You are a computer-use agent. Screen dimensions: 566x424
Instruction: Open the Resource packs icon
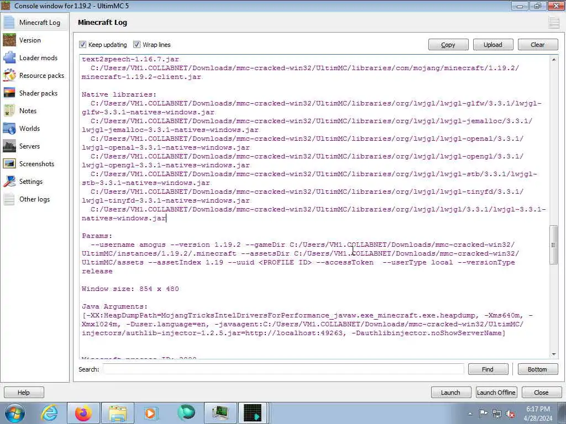[x=9, y=75]
